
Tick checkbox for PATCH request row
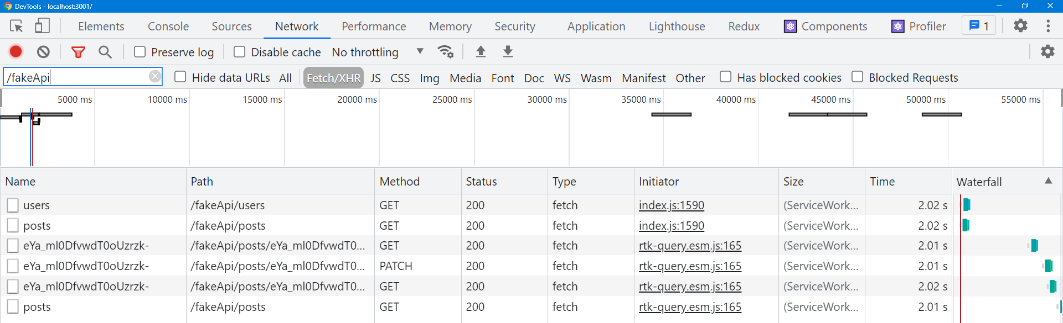click(13, 266)
